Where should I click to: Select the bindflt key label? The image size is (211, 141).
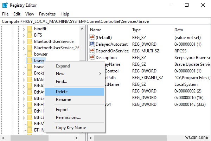coord(40,29)
